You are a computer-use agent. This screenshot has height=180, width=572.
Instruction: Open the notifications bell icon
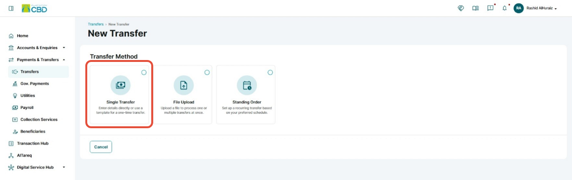coord(505,8)
